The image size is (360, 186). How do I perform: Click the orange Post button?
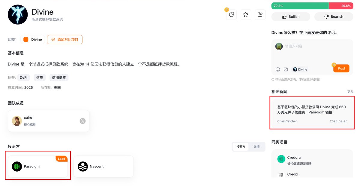click(x=341, y=68)
